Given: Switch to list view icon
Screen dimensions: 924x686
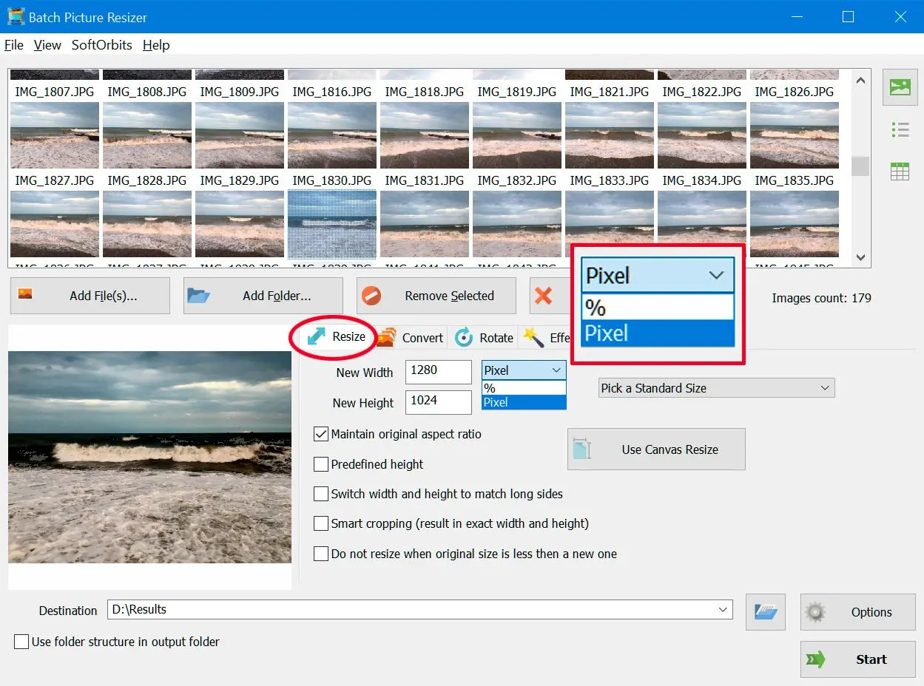Looking at the screenshot, I should [x=900, y=131].
